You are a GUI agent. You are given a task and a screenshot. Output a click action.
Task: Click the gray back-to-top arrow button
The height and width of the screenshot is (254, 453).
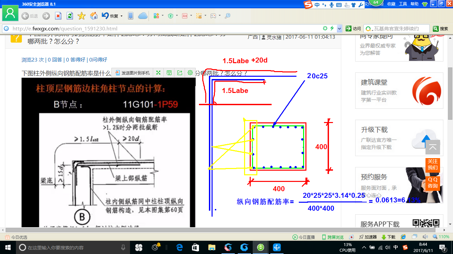433,147
